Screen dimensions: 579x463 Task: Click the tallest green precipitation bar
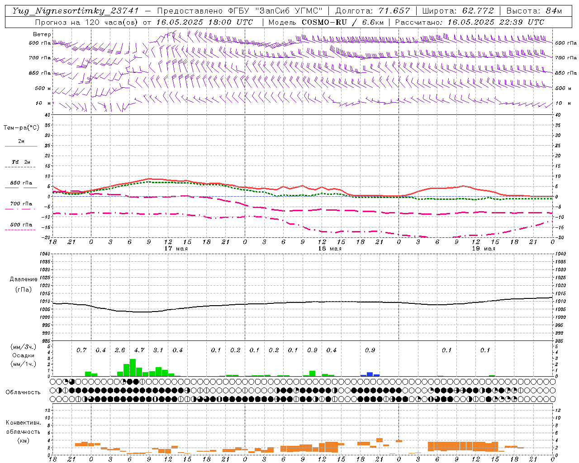click(133, 368)
